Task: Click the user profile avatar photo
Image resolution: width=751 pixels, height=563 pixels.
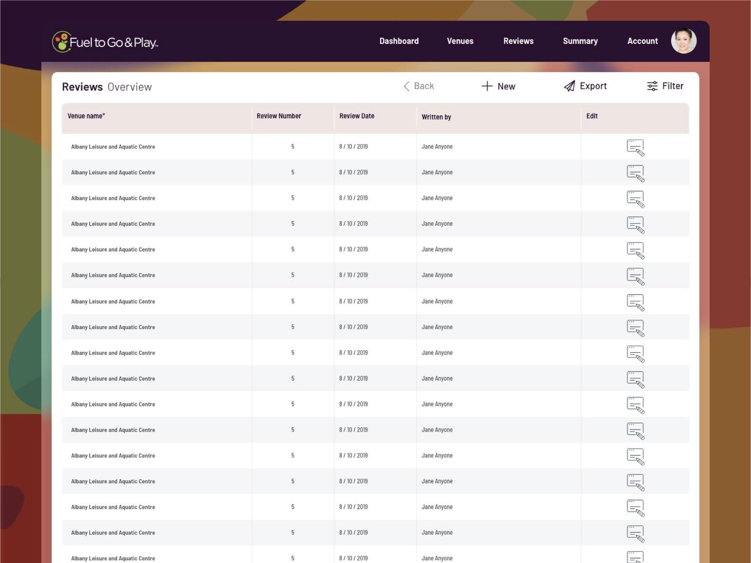Action: point(684,41)
